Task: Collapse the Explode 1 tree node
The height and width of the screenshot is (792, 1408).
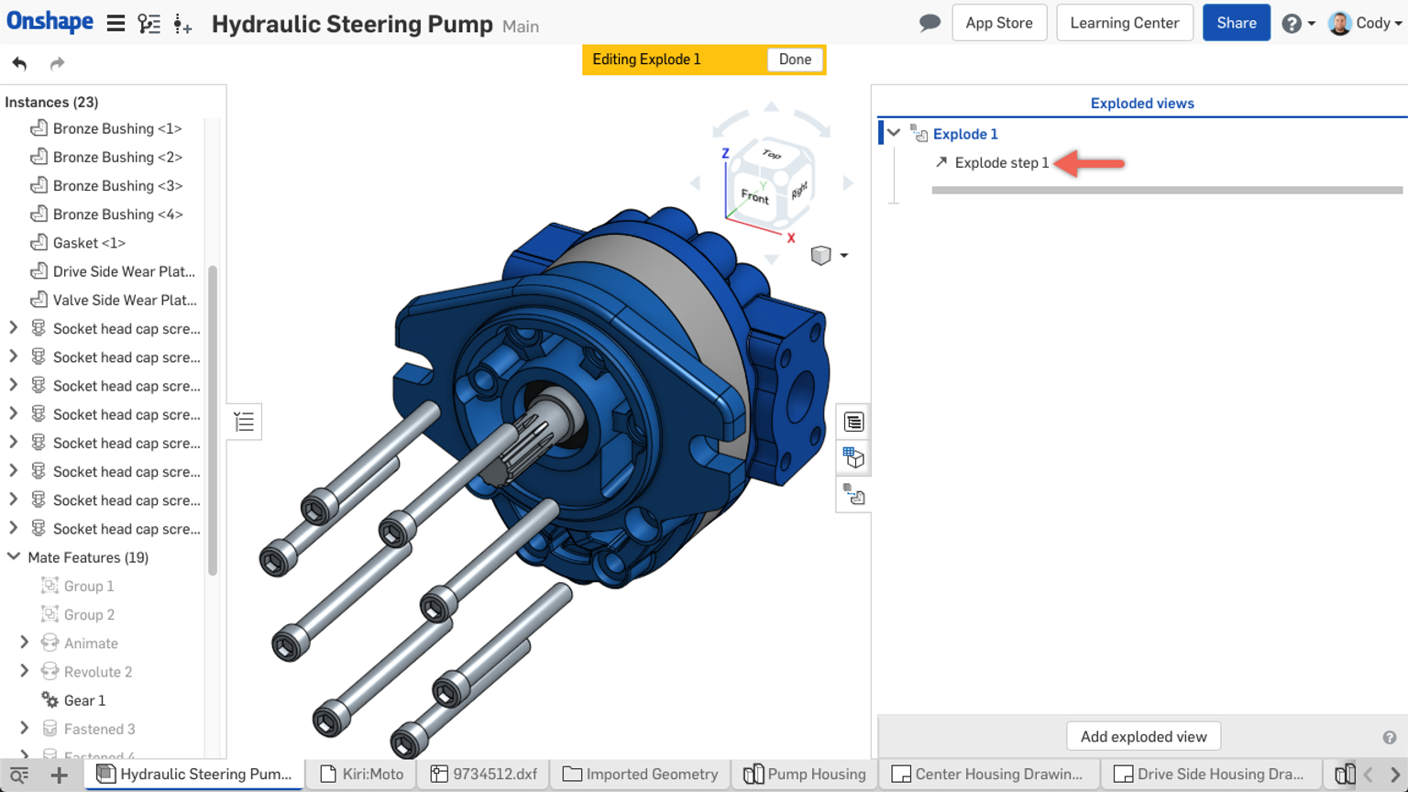Action: 894,134
